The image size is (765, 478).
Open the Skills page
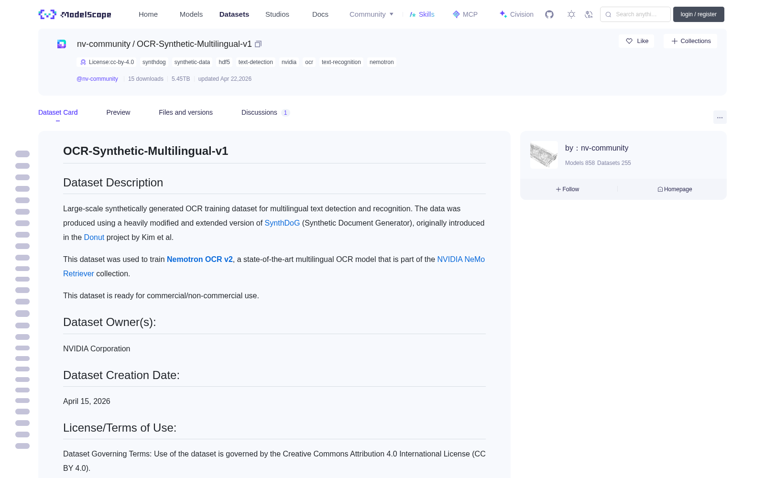(x=422, y=14)
